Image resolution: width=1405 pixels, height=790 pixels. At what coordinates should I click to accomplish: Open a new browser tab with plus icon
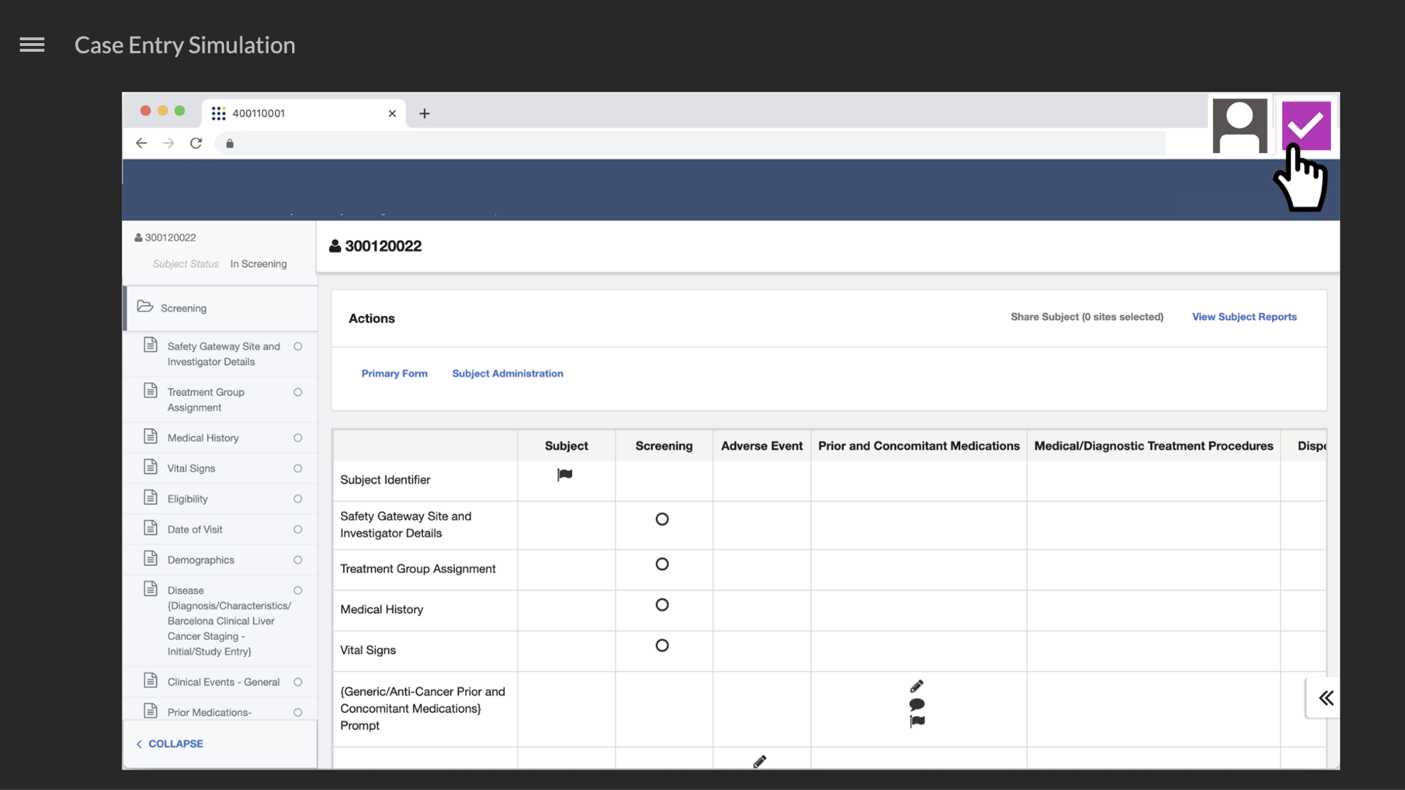pyautogui.click(x=424, y=113)
